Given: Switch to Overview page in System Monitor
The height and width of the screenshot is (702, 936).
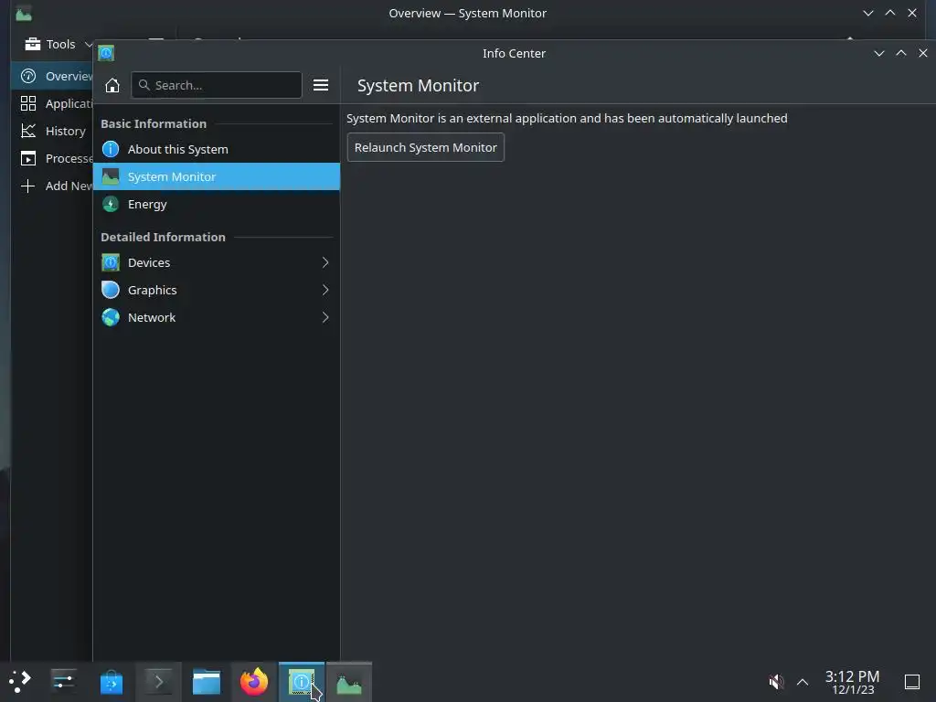Looking at the screenshot, I should point(52,77).
